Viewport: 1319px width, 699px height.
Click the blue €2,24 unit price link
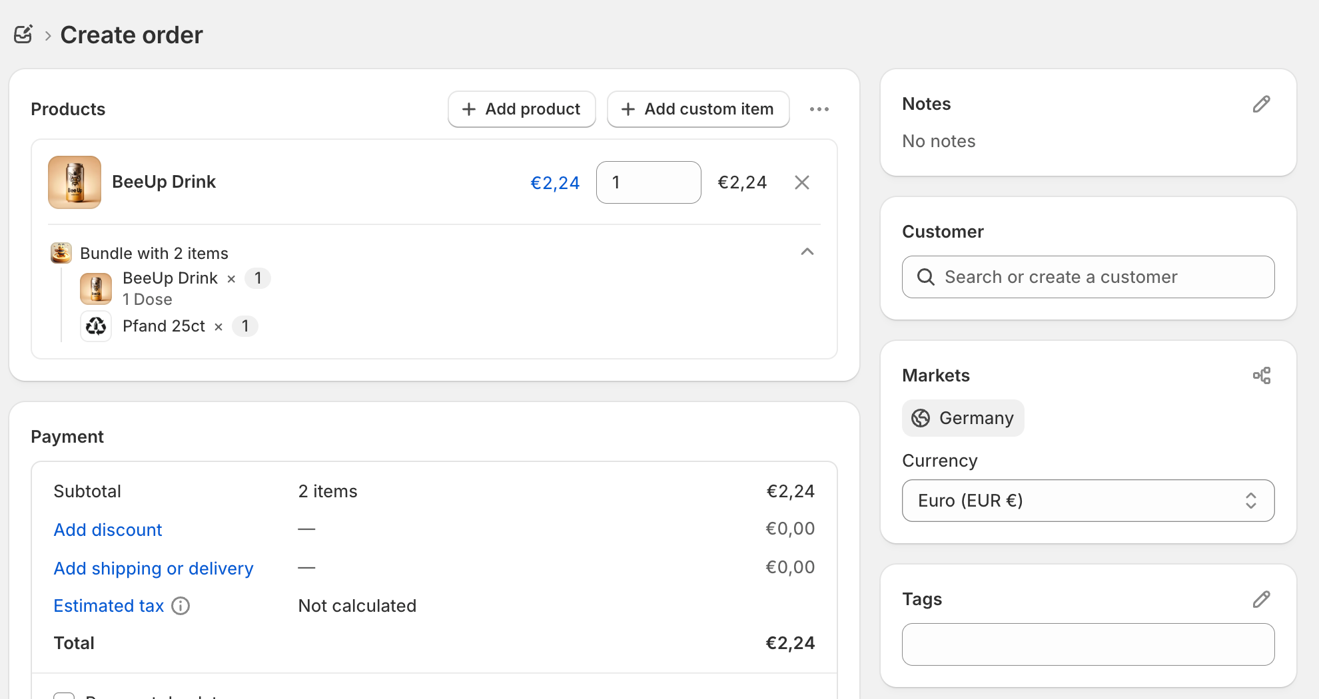[555, 183]
